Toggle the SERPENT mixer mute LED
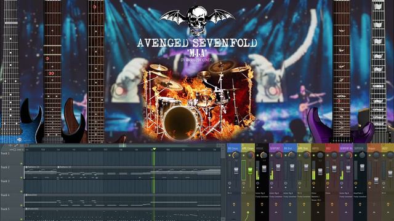The height and width of the screenshot is (221, 394). [271, 155]
